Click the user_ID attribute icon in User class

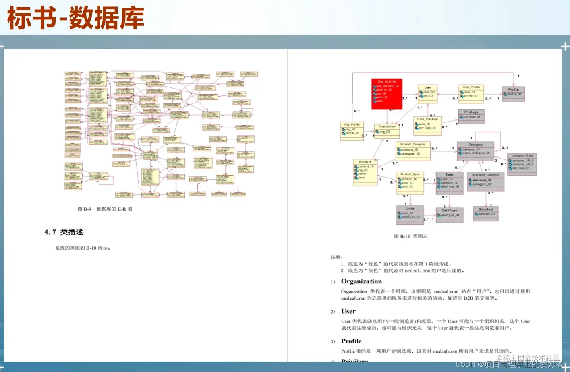pyautogui.click(x=421, y=93)
